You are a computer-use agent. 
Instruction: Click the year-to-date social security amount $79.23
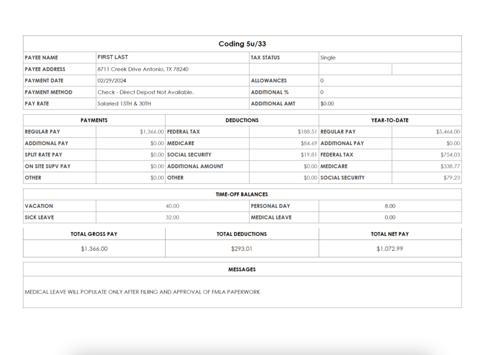click(x=451, y=178)
